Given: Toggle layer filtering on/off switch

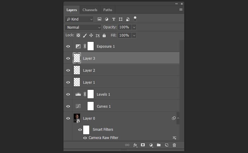Looking at the screenshot, I should tap(135, 19).
